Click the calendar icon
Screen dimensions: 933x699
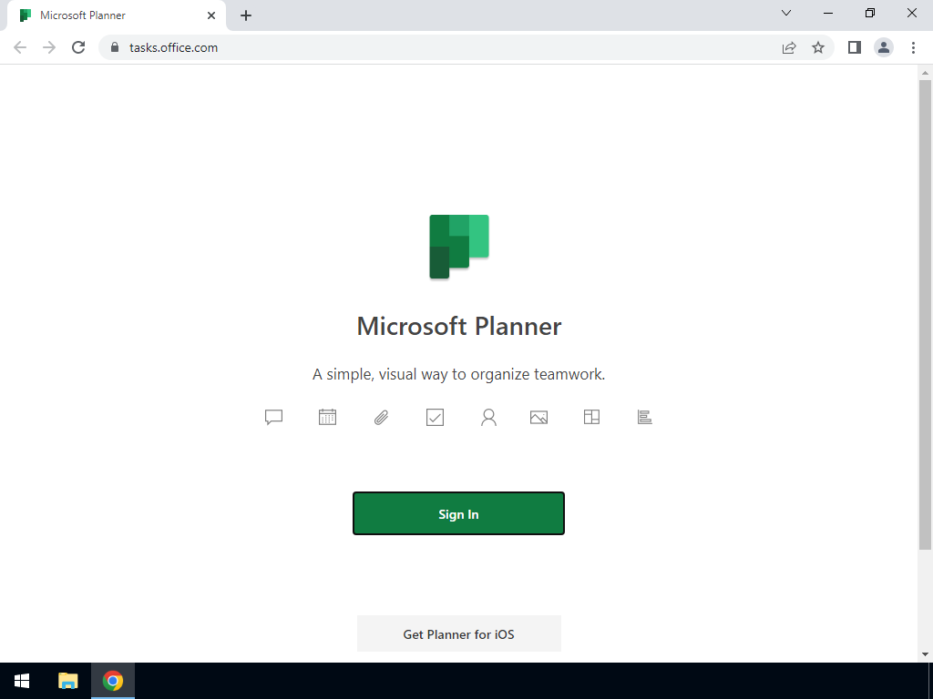tap(327, 417)
